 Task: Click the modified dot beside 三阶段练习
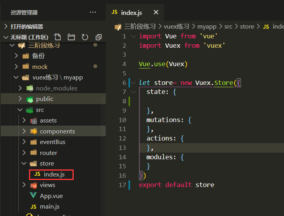[95, 45]
